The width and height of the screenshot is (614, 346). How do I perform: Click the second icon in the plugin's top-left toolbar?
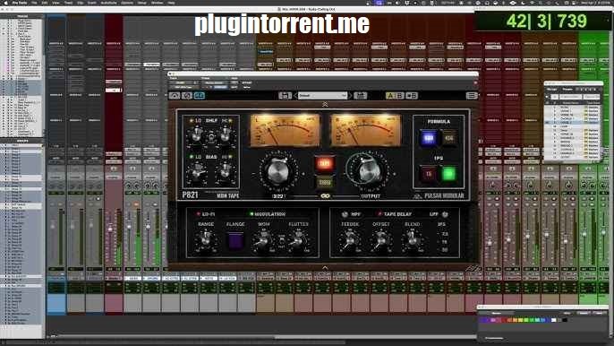point(187,95)
